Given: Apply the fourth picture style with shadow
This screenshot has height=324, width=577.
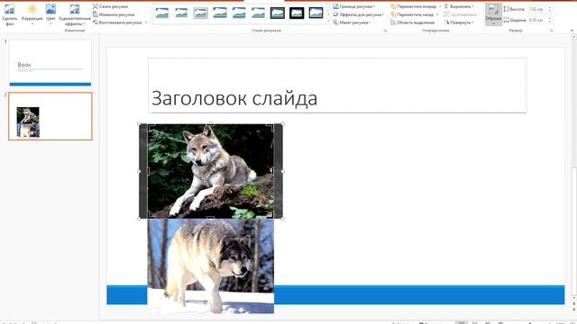Looking at the screenshot, I should pos(220,13).
